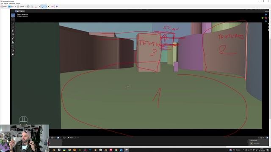Select the Pen drawing tool
Viewport: 271px width, 152px height.
tap(43, 7)
